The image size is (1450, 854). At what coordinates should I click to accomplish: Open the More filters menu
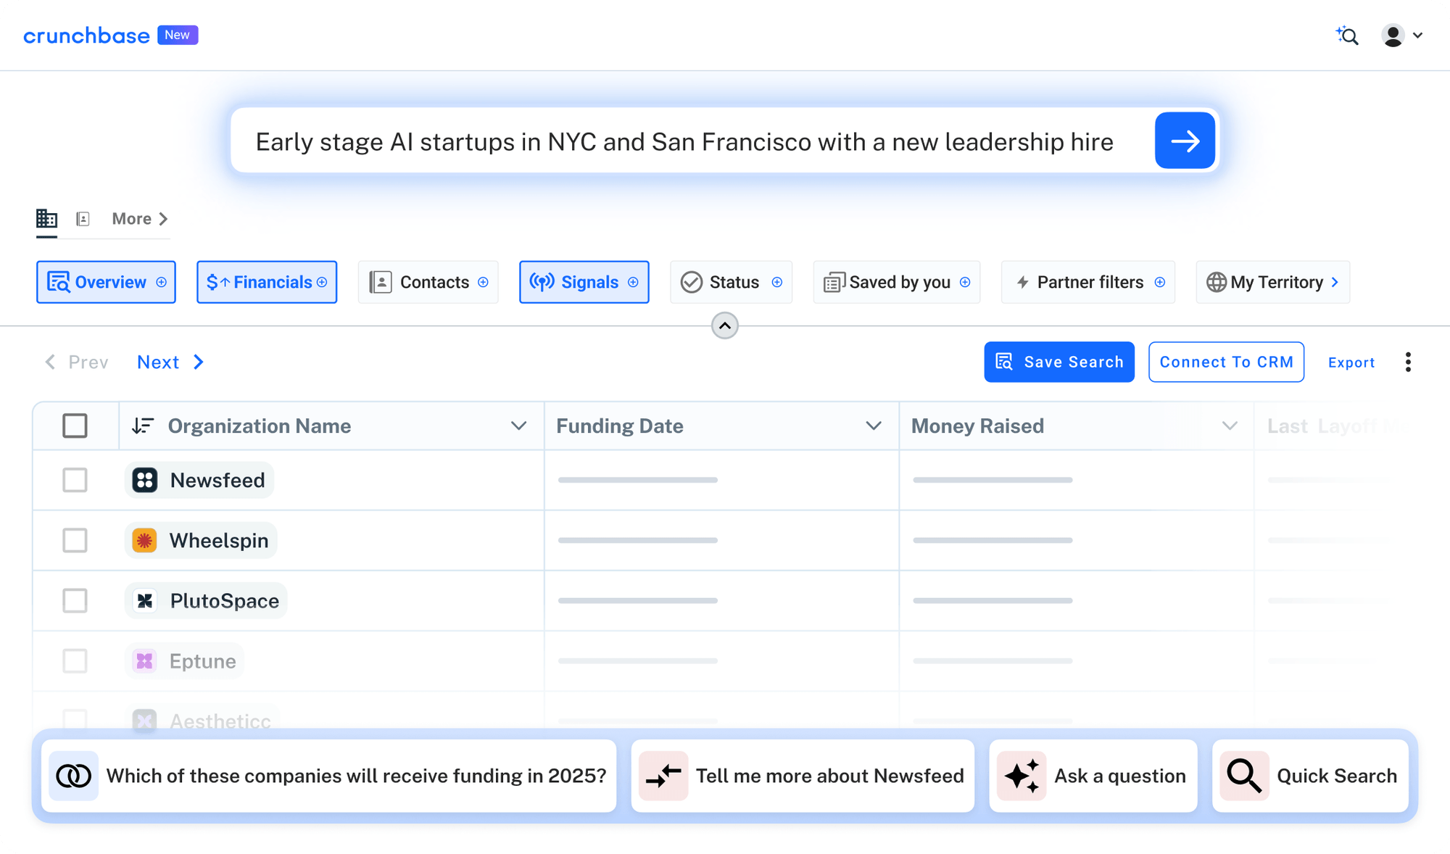click(x=138, y=218)
